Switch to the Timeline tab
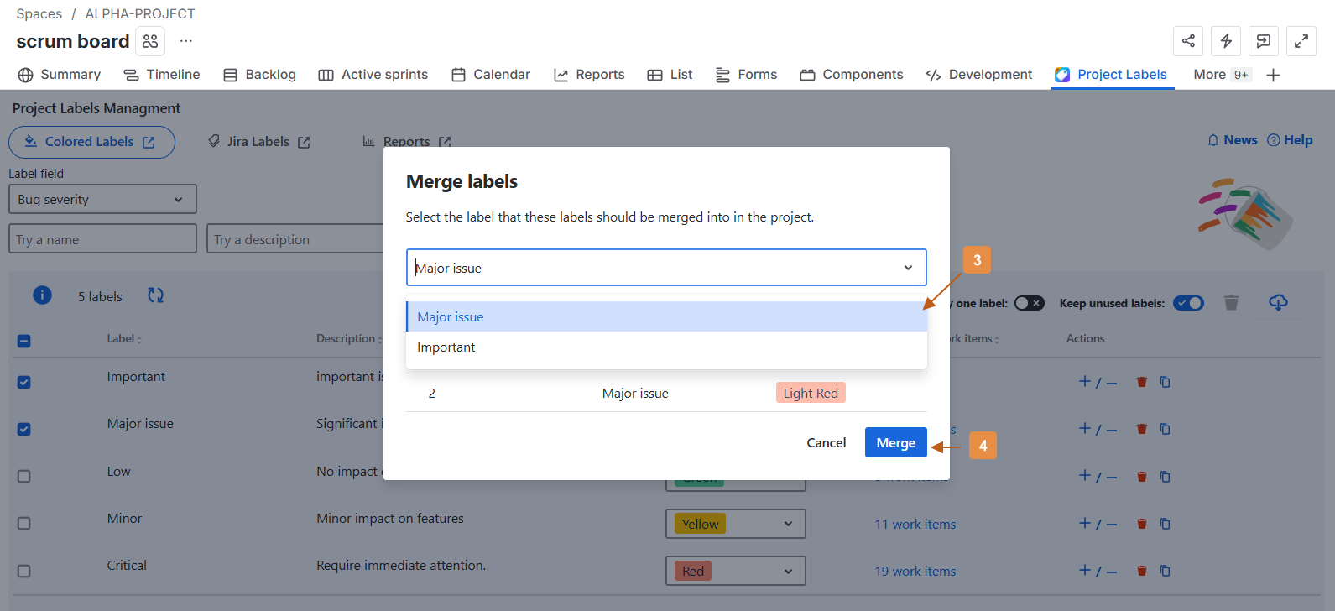 tap(162, 75)
